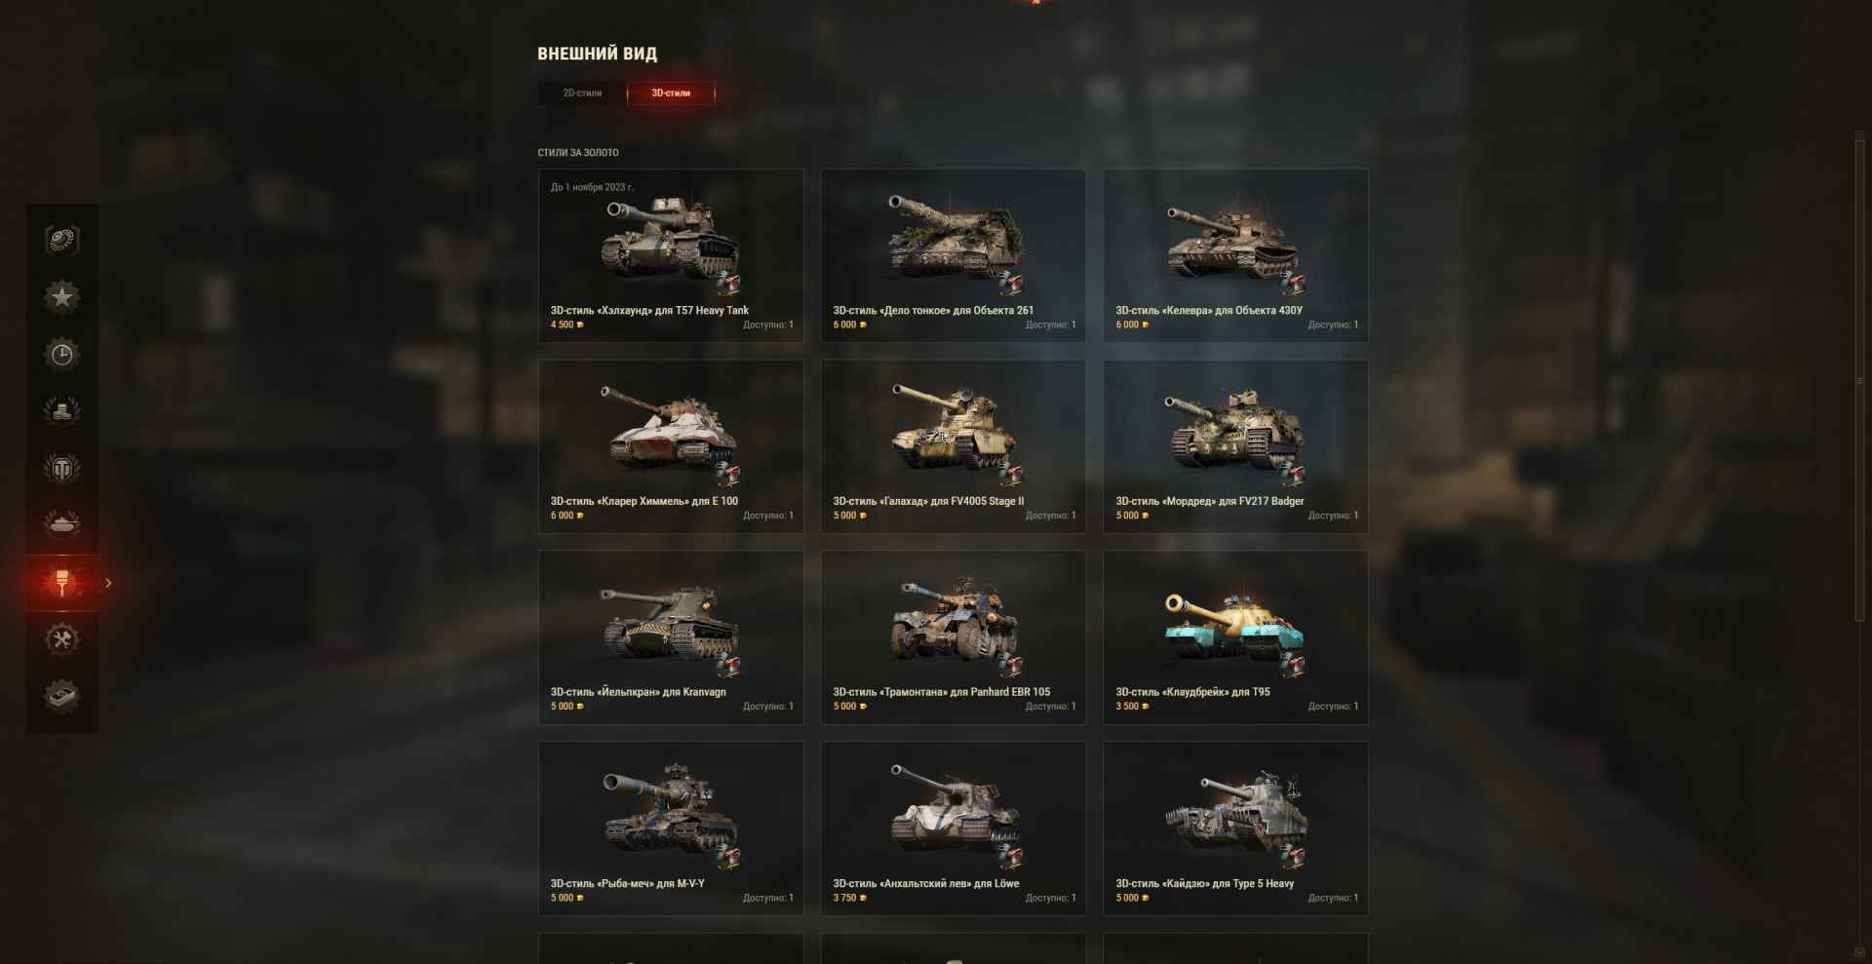Click the clock icon in left sidebar
Viewport: 1872px width, 964px height.
[x=62, y=354]
